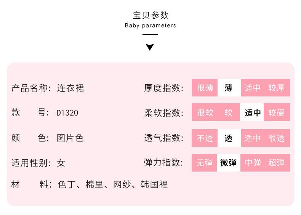
Task: Select 很薄 thickness option
Action: tap(205, 88)
